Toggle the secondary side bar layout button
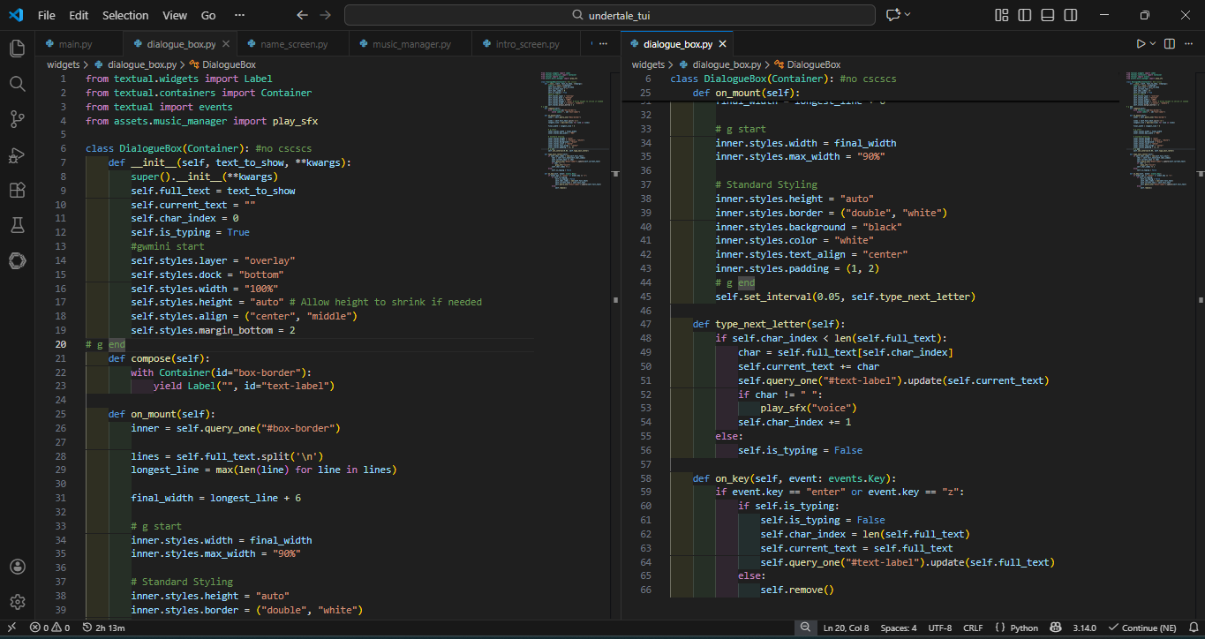Viewport: 1205px width, 639px height. [1070, 15]
